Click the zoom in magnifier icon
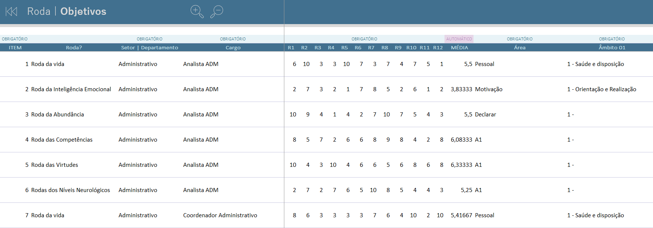Image resolution: width=653 pixels, height=228 pixels. coord(197,11)
